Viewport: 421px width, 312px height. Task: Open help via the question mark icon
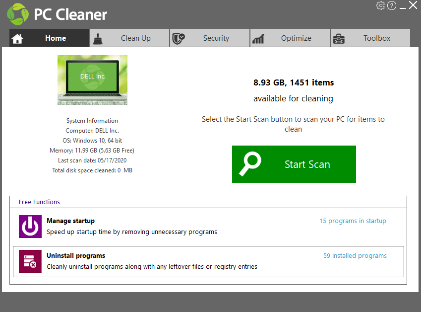tap(392, 5)
